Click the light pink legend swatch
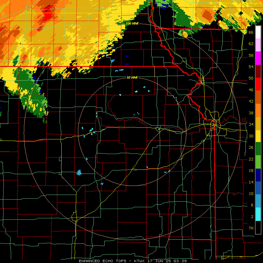The image size is (263, 263). (x=258, y=45)
